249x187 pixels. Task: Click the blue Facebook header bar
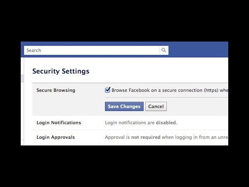tap(198, 49)
